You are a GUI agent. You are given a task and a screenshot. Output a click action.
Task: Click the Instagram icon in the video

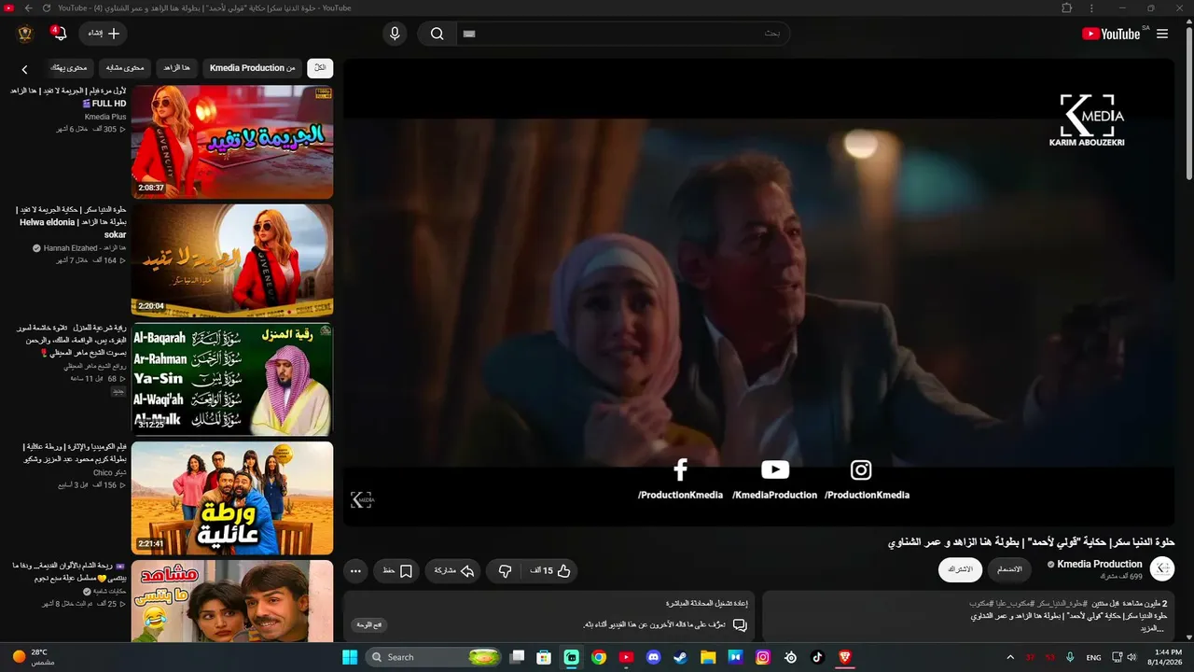[861, 470]
